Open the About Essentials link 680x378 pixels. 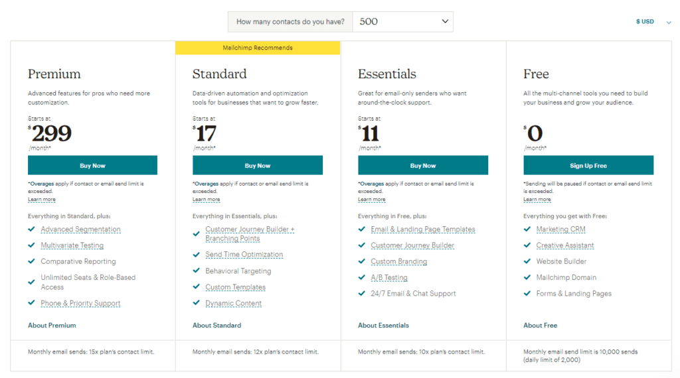(383, 325)
